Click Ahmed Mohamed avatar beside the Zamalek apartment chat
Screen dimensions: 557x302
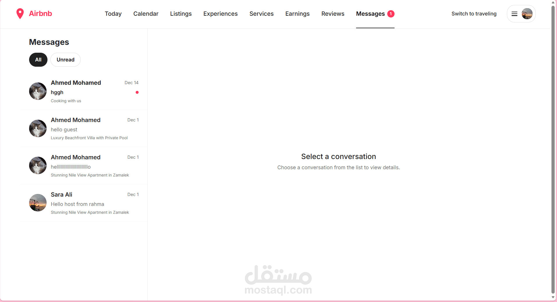click(x=38, y=165)
